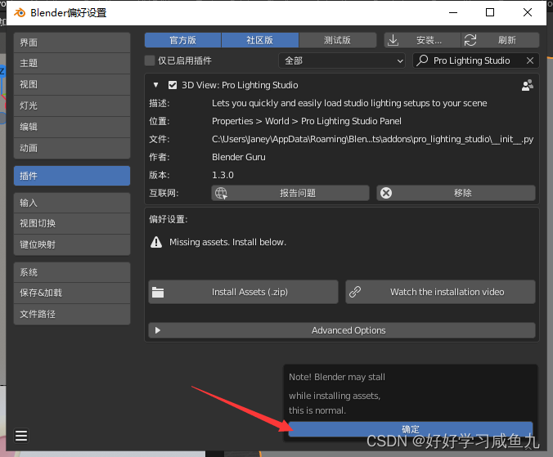Open the 动画 preferences section
The width and height of the screenshot is (553, 457).
point(72,148)
